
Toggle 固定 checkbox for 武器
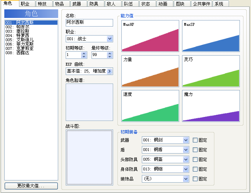pyautogui.click(x=195, y=140)
